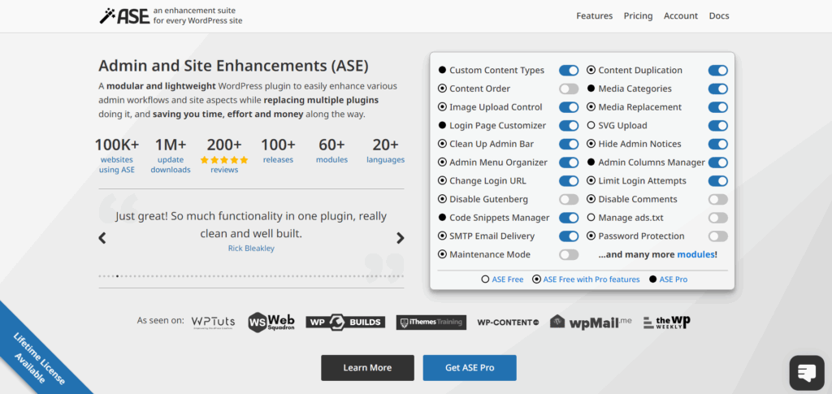Open the 'modules' link under 60+
This screenshot has width=832, height=394.
coord(331,159)
